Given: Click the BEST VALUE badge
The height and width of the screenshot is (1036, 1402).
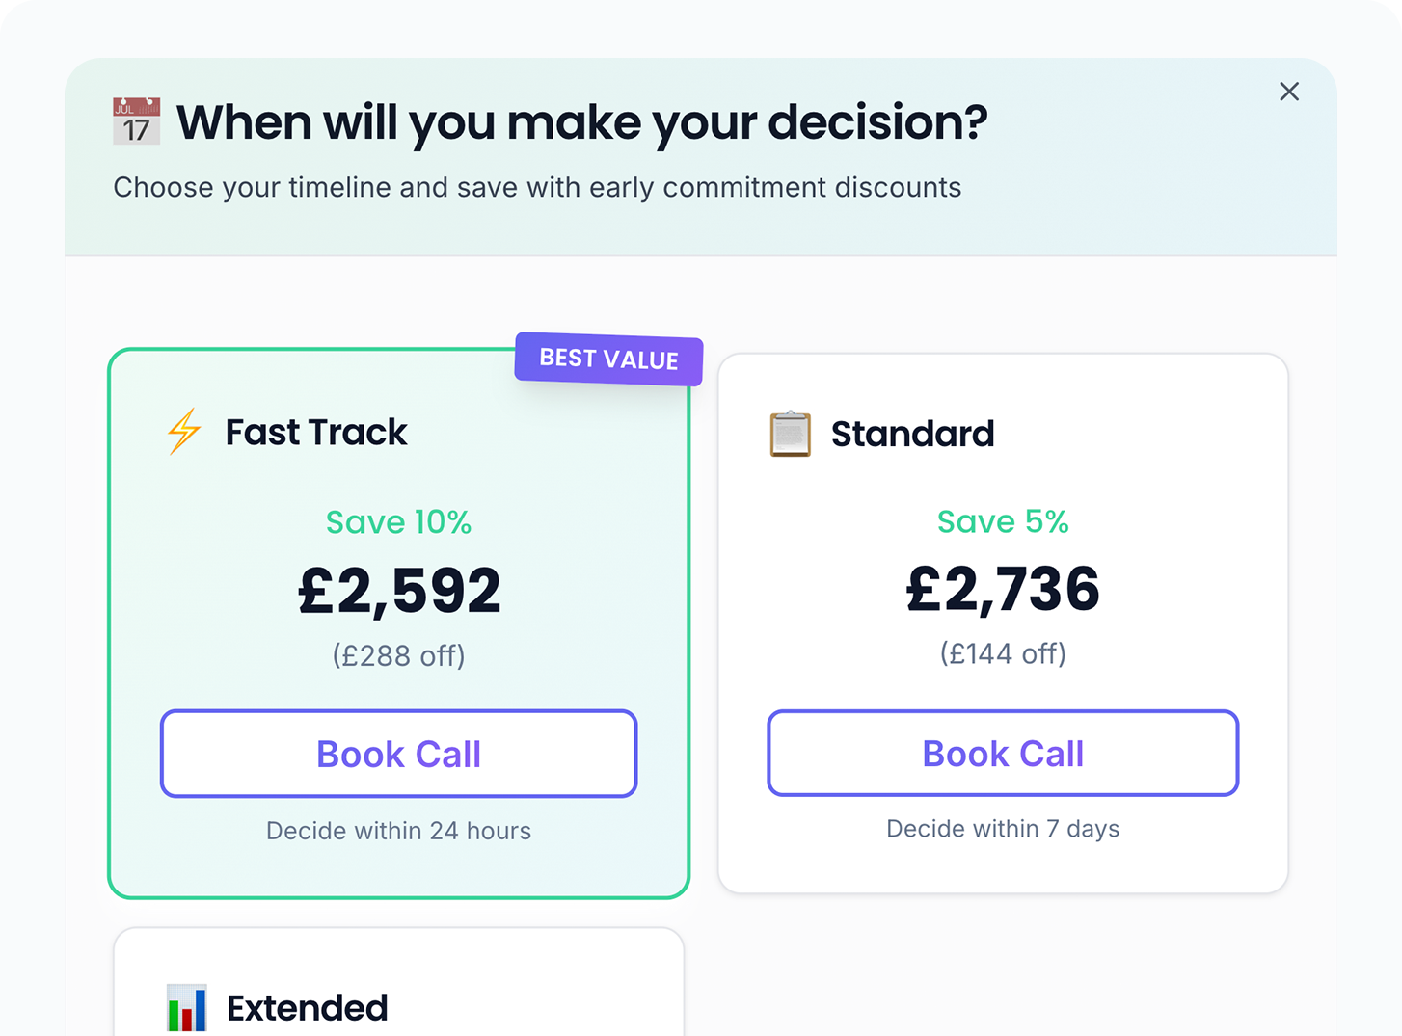Looking at the screenshot, I should click(608, 359).
